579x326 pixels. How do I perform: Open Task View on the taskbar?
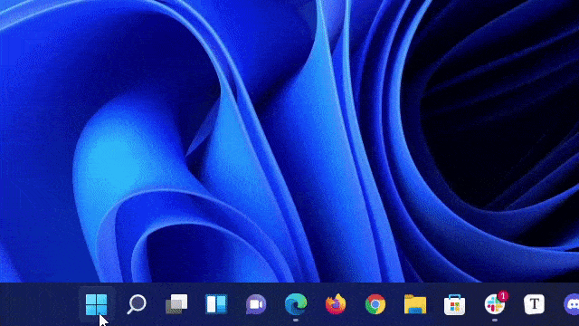[176, 304]
